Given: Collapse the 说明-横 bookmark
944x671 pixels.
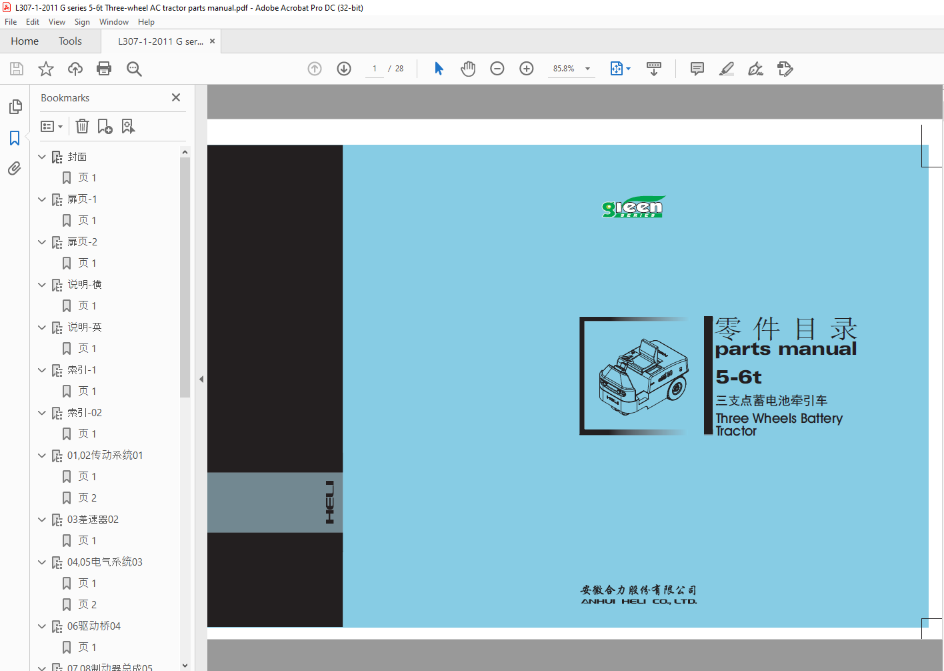Looking at the screenshot, I should pyautogui.click(x=42, y=285).
